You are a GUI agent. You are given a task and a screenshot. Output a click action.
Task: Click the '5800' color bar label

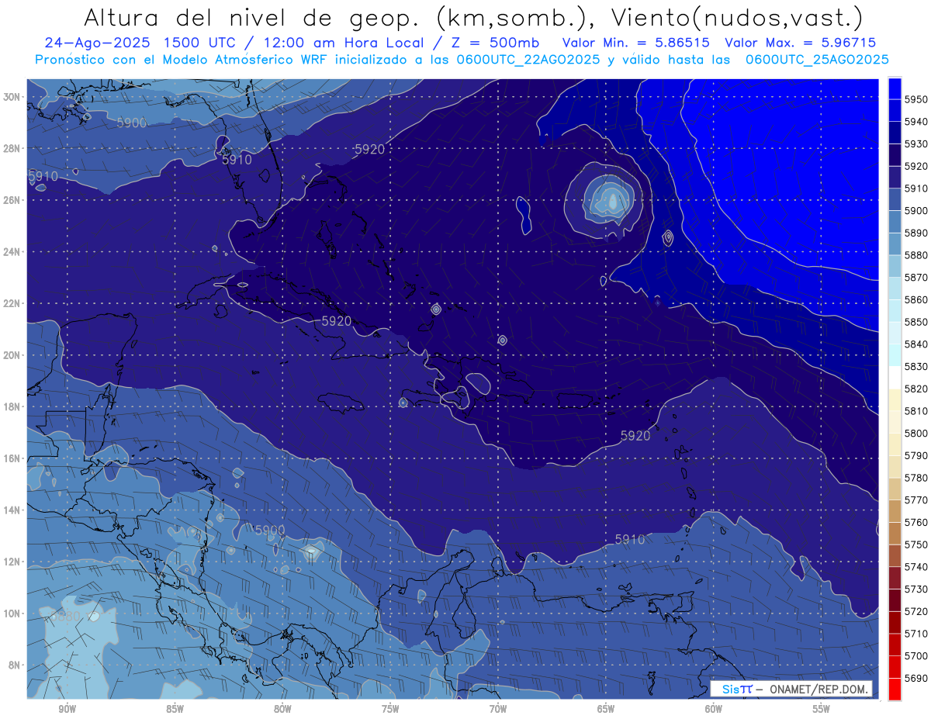tap(915, 433)
